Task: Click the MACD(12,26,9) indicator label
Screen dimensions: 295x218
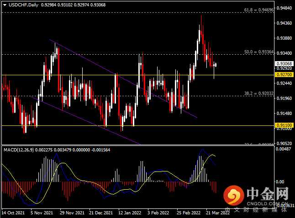Action: point(19,150)
